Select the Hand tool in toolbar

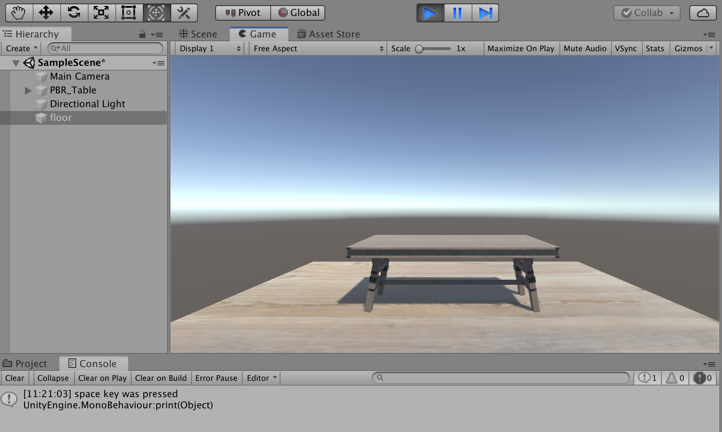click(x=19, y=12)
